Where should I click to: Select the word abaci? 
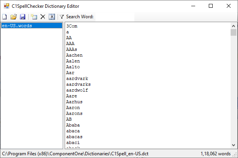coord(73,142)
